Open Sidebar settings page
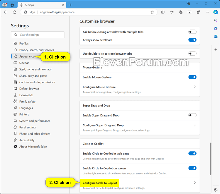The image size is (220, 194). tap(24, 63)
